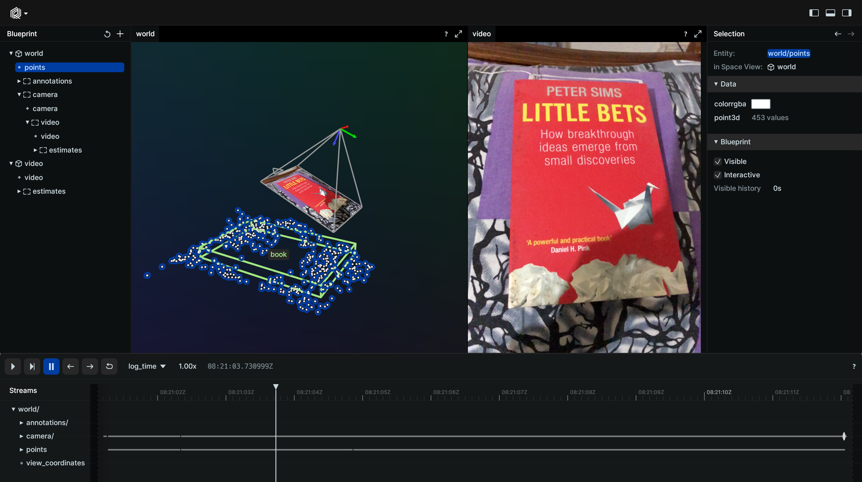
Task: Collapse the world space view tree
Action: [x=11, y=53]
